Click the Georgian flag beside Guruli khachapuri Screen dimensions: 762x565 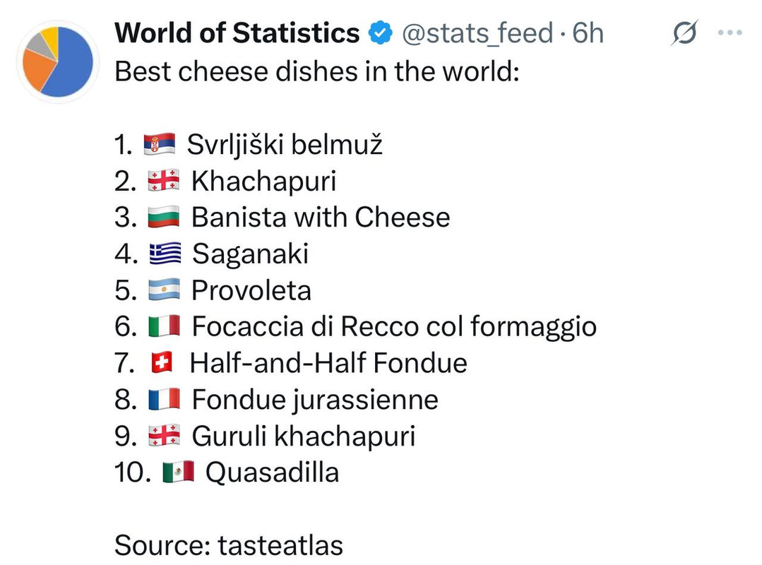pos(165,436)
